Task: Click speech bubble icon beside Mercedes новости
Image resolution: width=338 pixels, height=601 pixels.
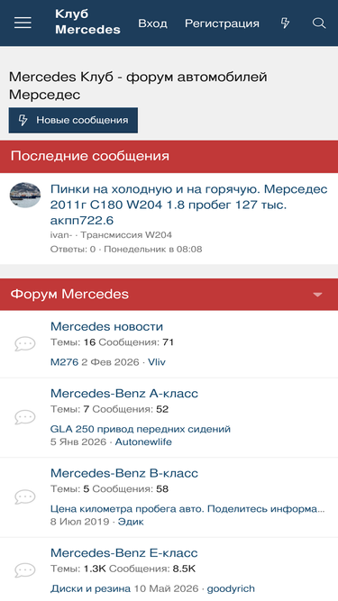Action: pyautogui.click(x=25, y=344)
